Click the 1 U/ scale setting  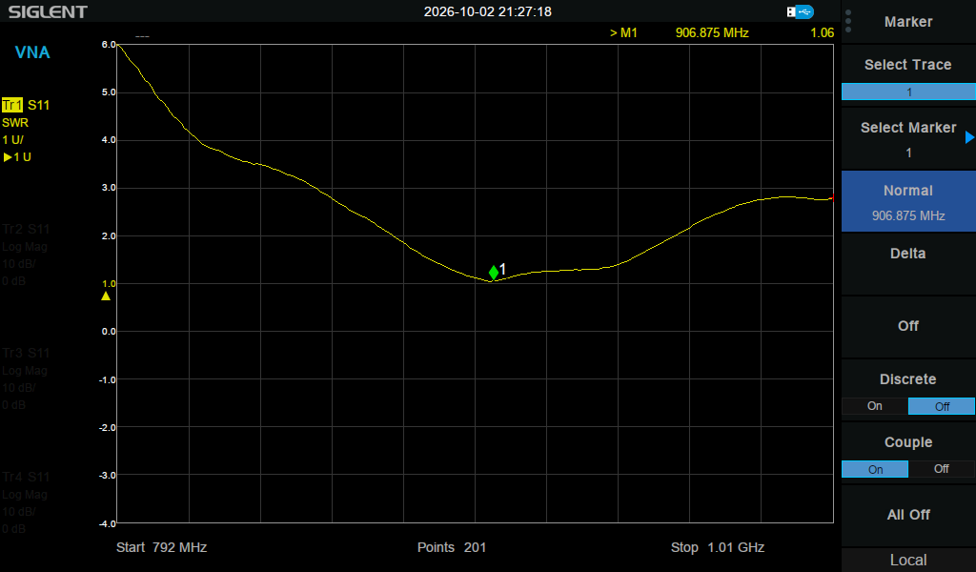[x=13, y=140]
